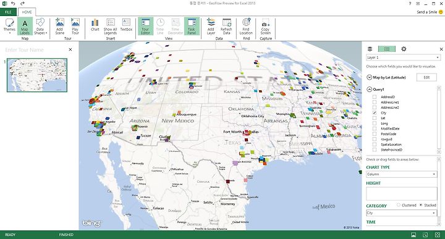
Task: Click Refresh Data
Action: (226, 26)
